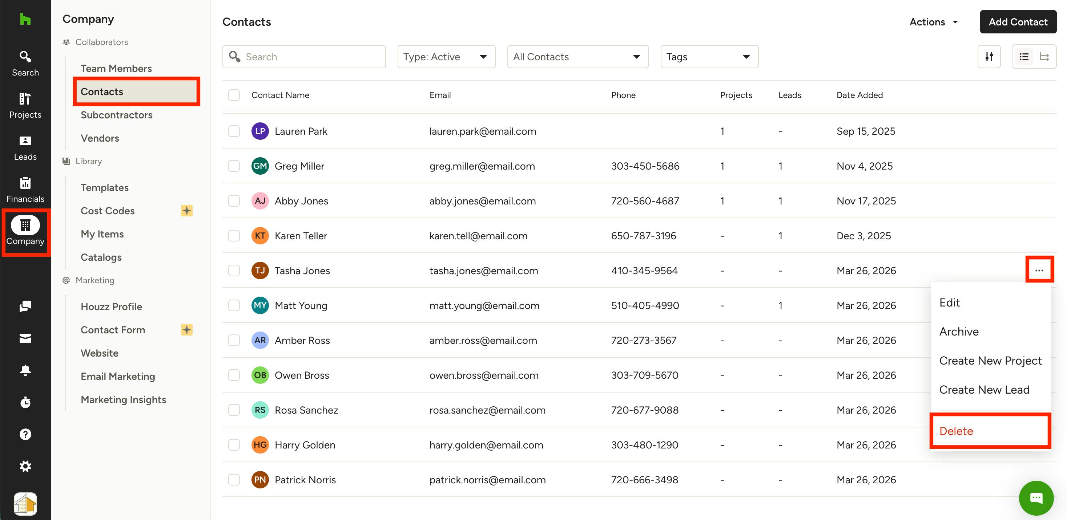The height and width of the screenshot is (520, 1067).
Task: Open the live chat support bubble
Action: [x=1036, y=497]
